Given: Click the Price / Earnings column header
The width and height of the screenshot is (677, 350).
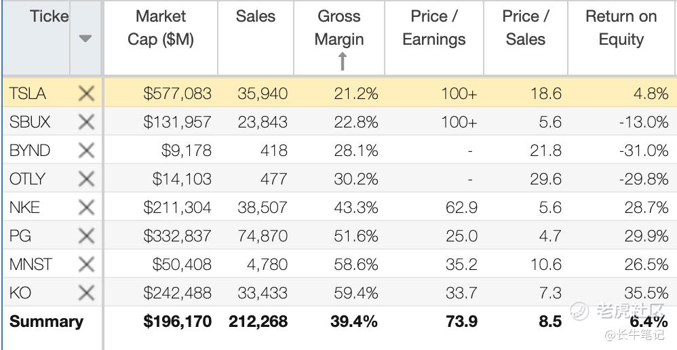Looking at the screenshot, I should 433,28.
